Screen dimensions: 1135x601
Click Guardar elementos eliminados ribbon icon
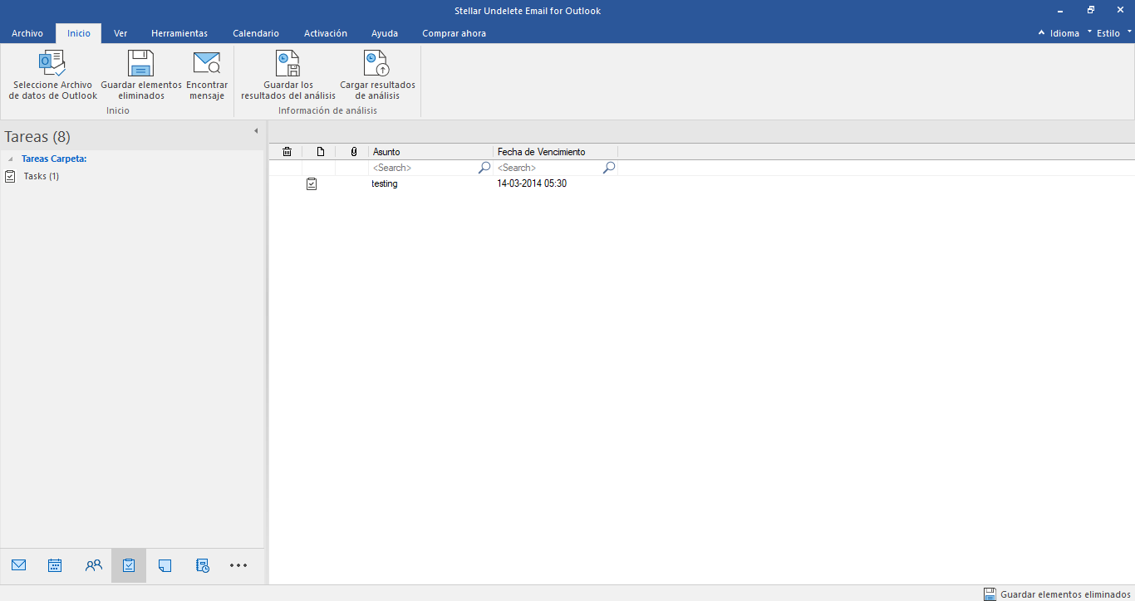pyautogui.click(x=140, y=63)
